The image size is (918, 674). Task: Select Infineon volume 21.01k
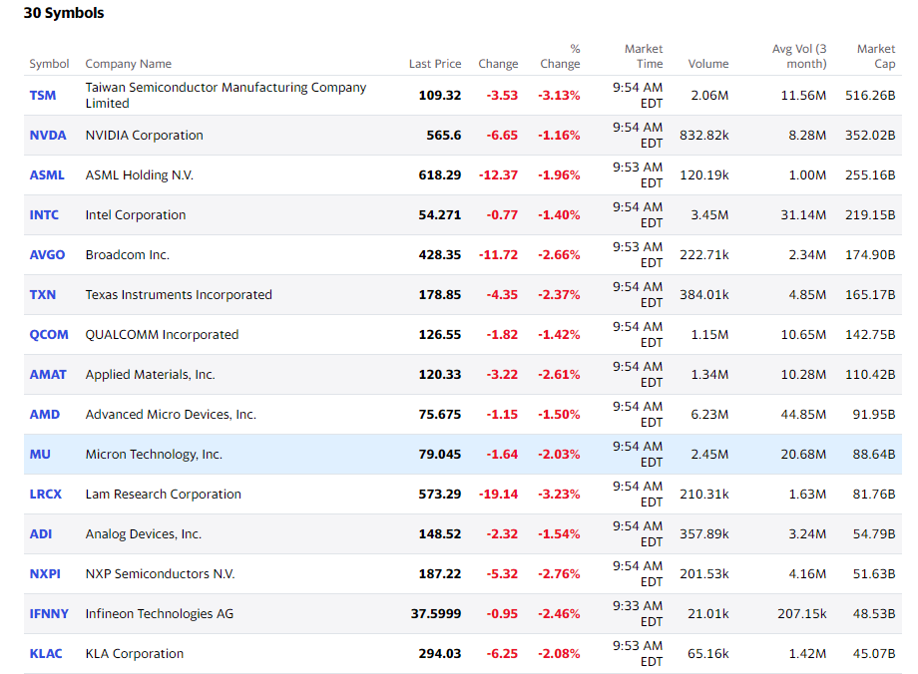(708, 614)
